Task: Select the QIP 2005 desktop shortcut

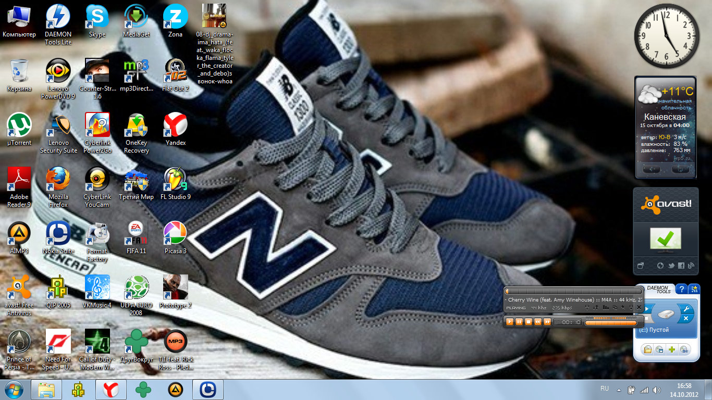Action: tap(58, 292)
